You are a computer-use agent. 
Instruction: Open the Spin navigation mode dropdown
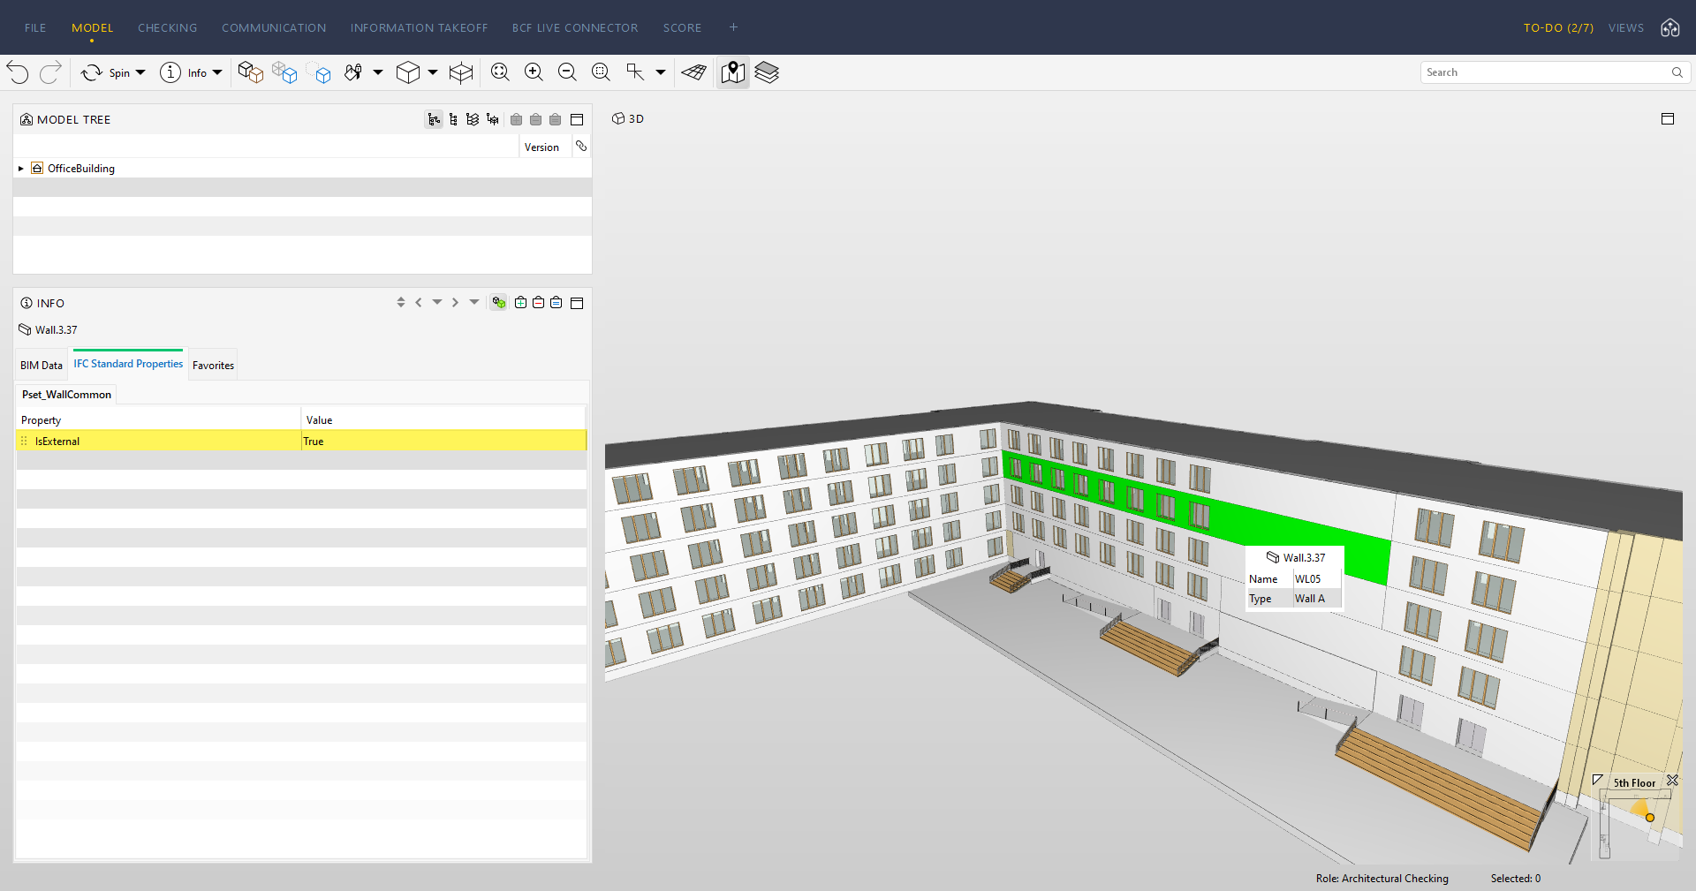[x=140, y=72]
